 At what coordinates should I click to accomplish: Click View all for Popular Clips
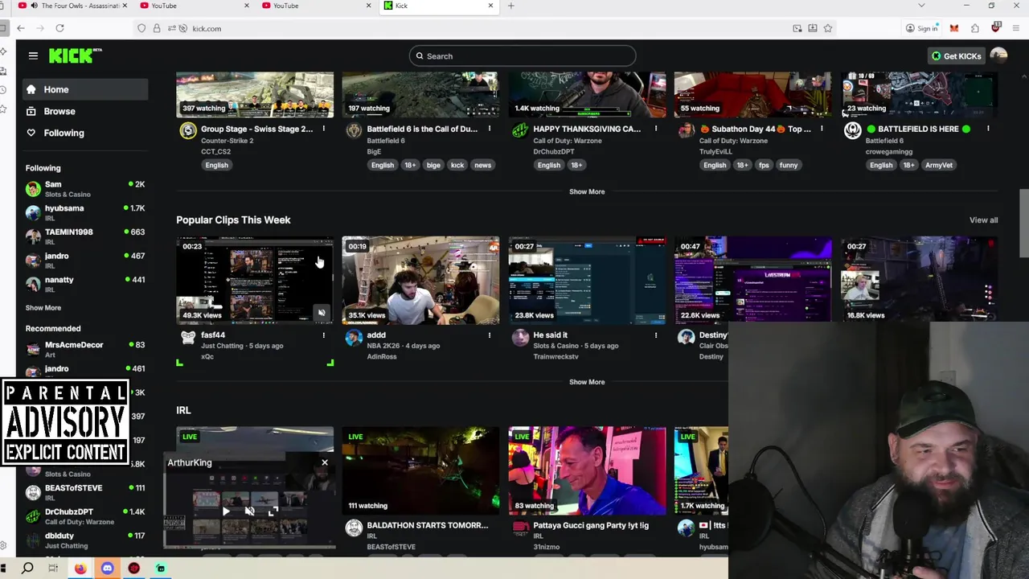(x=983, y=220)
